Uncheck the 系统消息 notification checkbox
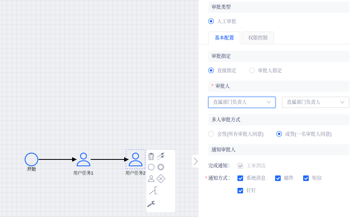The height and width of the screenshot is (217, 350). [240, 178]
